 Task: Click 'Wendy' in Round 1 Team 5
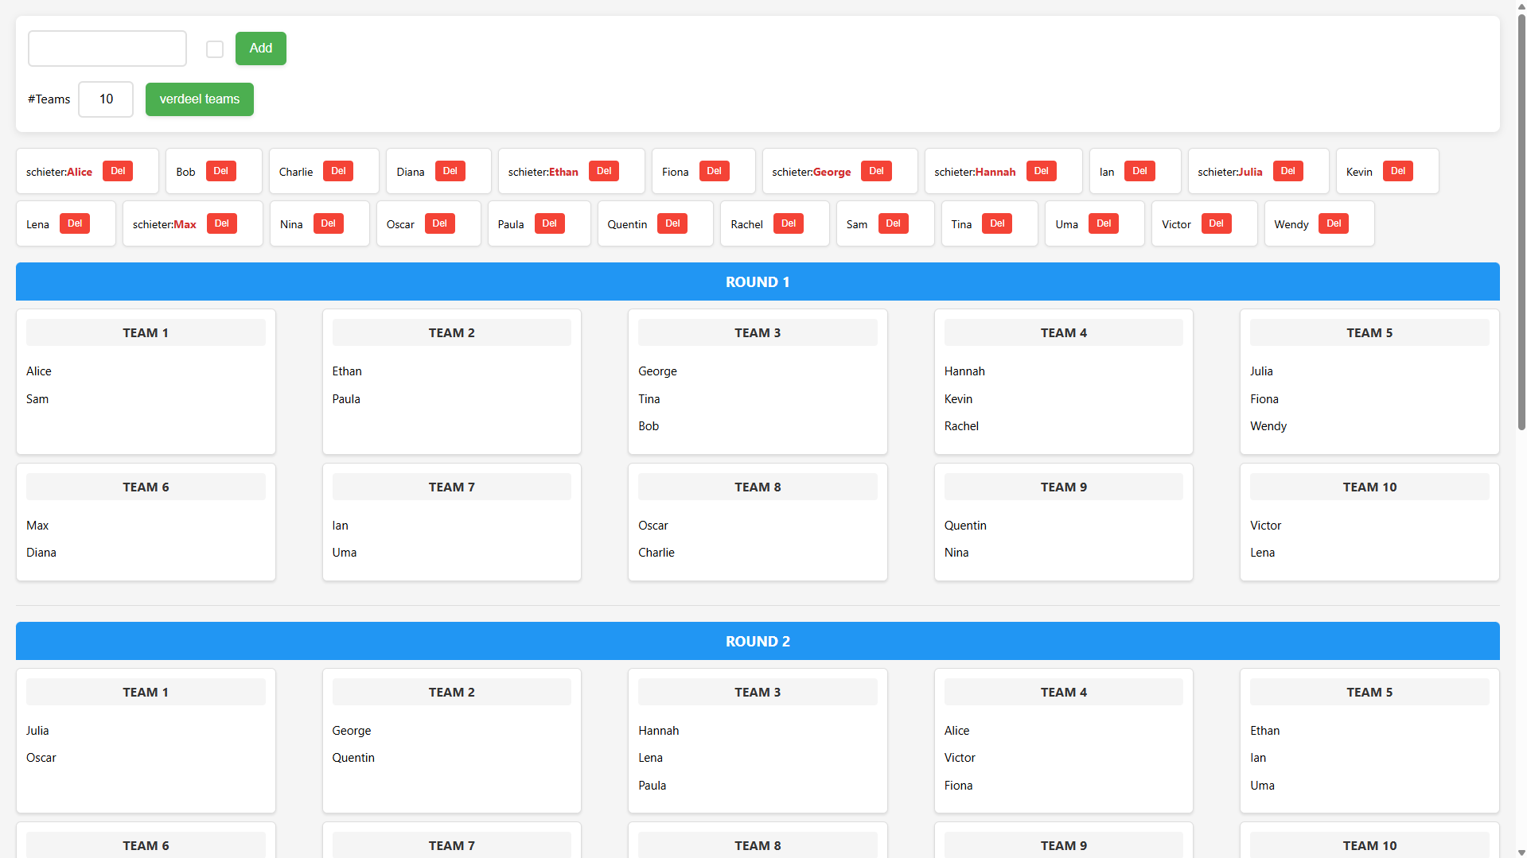pos(1268,426)
